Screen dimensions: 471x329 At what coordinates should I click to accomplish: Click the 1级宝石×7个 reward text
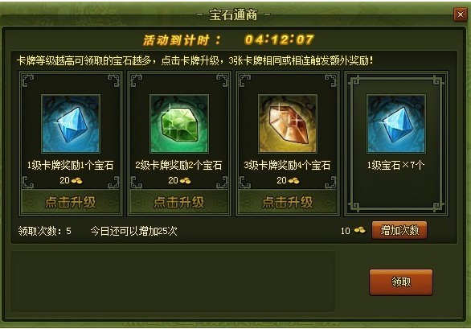click(395, 165)
